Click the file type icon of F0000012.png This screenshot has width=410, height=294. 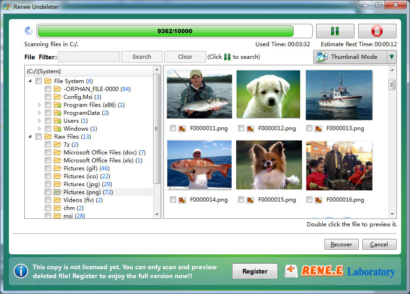(x=250, y=128)
